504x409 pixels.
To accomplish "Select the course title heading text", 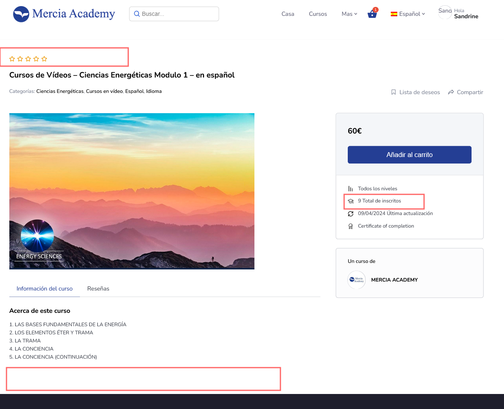I will (x=122, y=75).
